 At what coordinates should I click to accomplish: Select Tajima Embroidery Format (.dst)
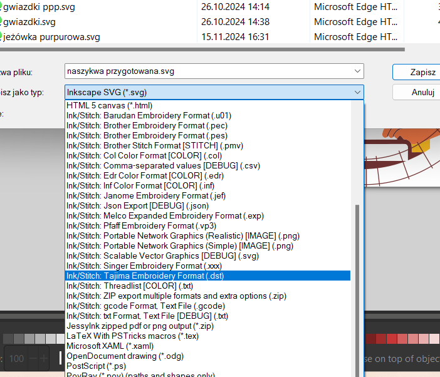(x=207, y=276)
